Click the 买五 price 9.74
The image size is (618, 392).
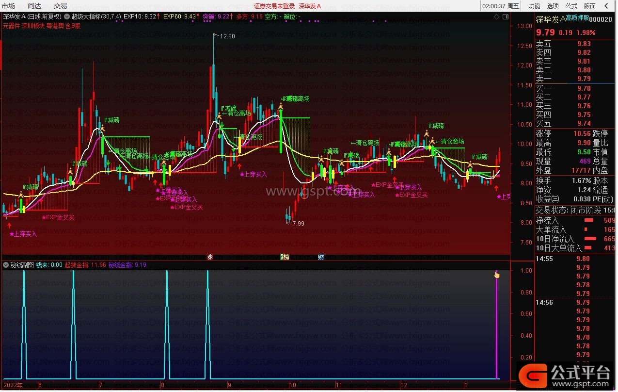click(584, 123)
